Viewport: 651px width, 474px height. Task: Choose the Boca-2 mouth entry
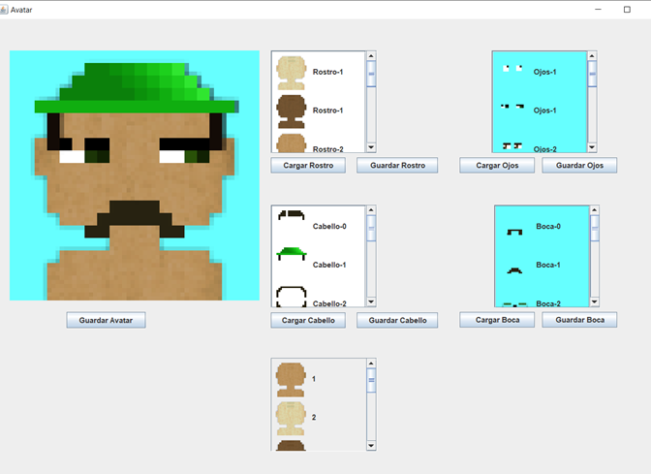tap(542, 303)
